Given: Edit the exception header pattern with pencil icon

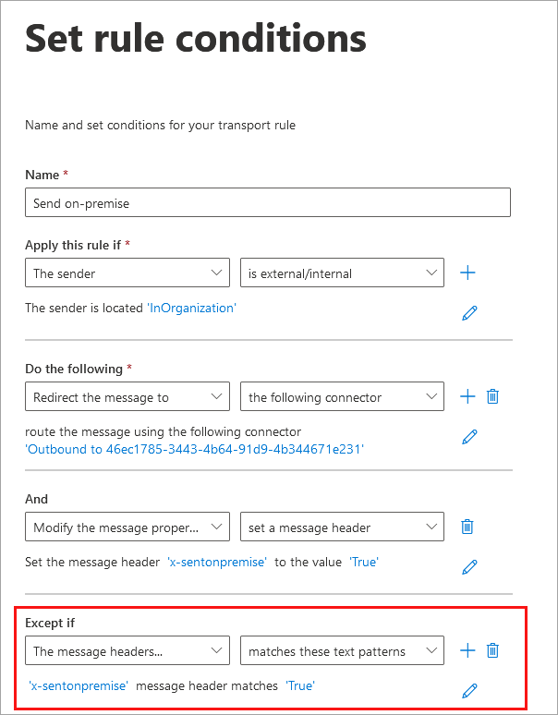Looking at the screenshot, I should pyautogui.click(x=469, y=690).
